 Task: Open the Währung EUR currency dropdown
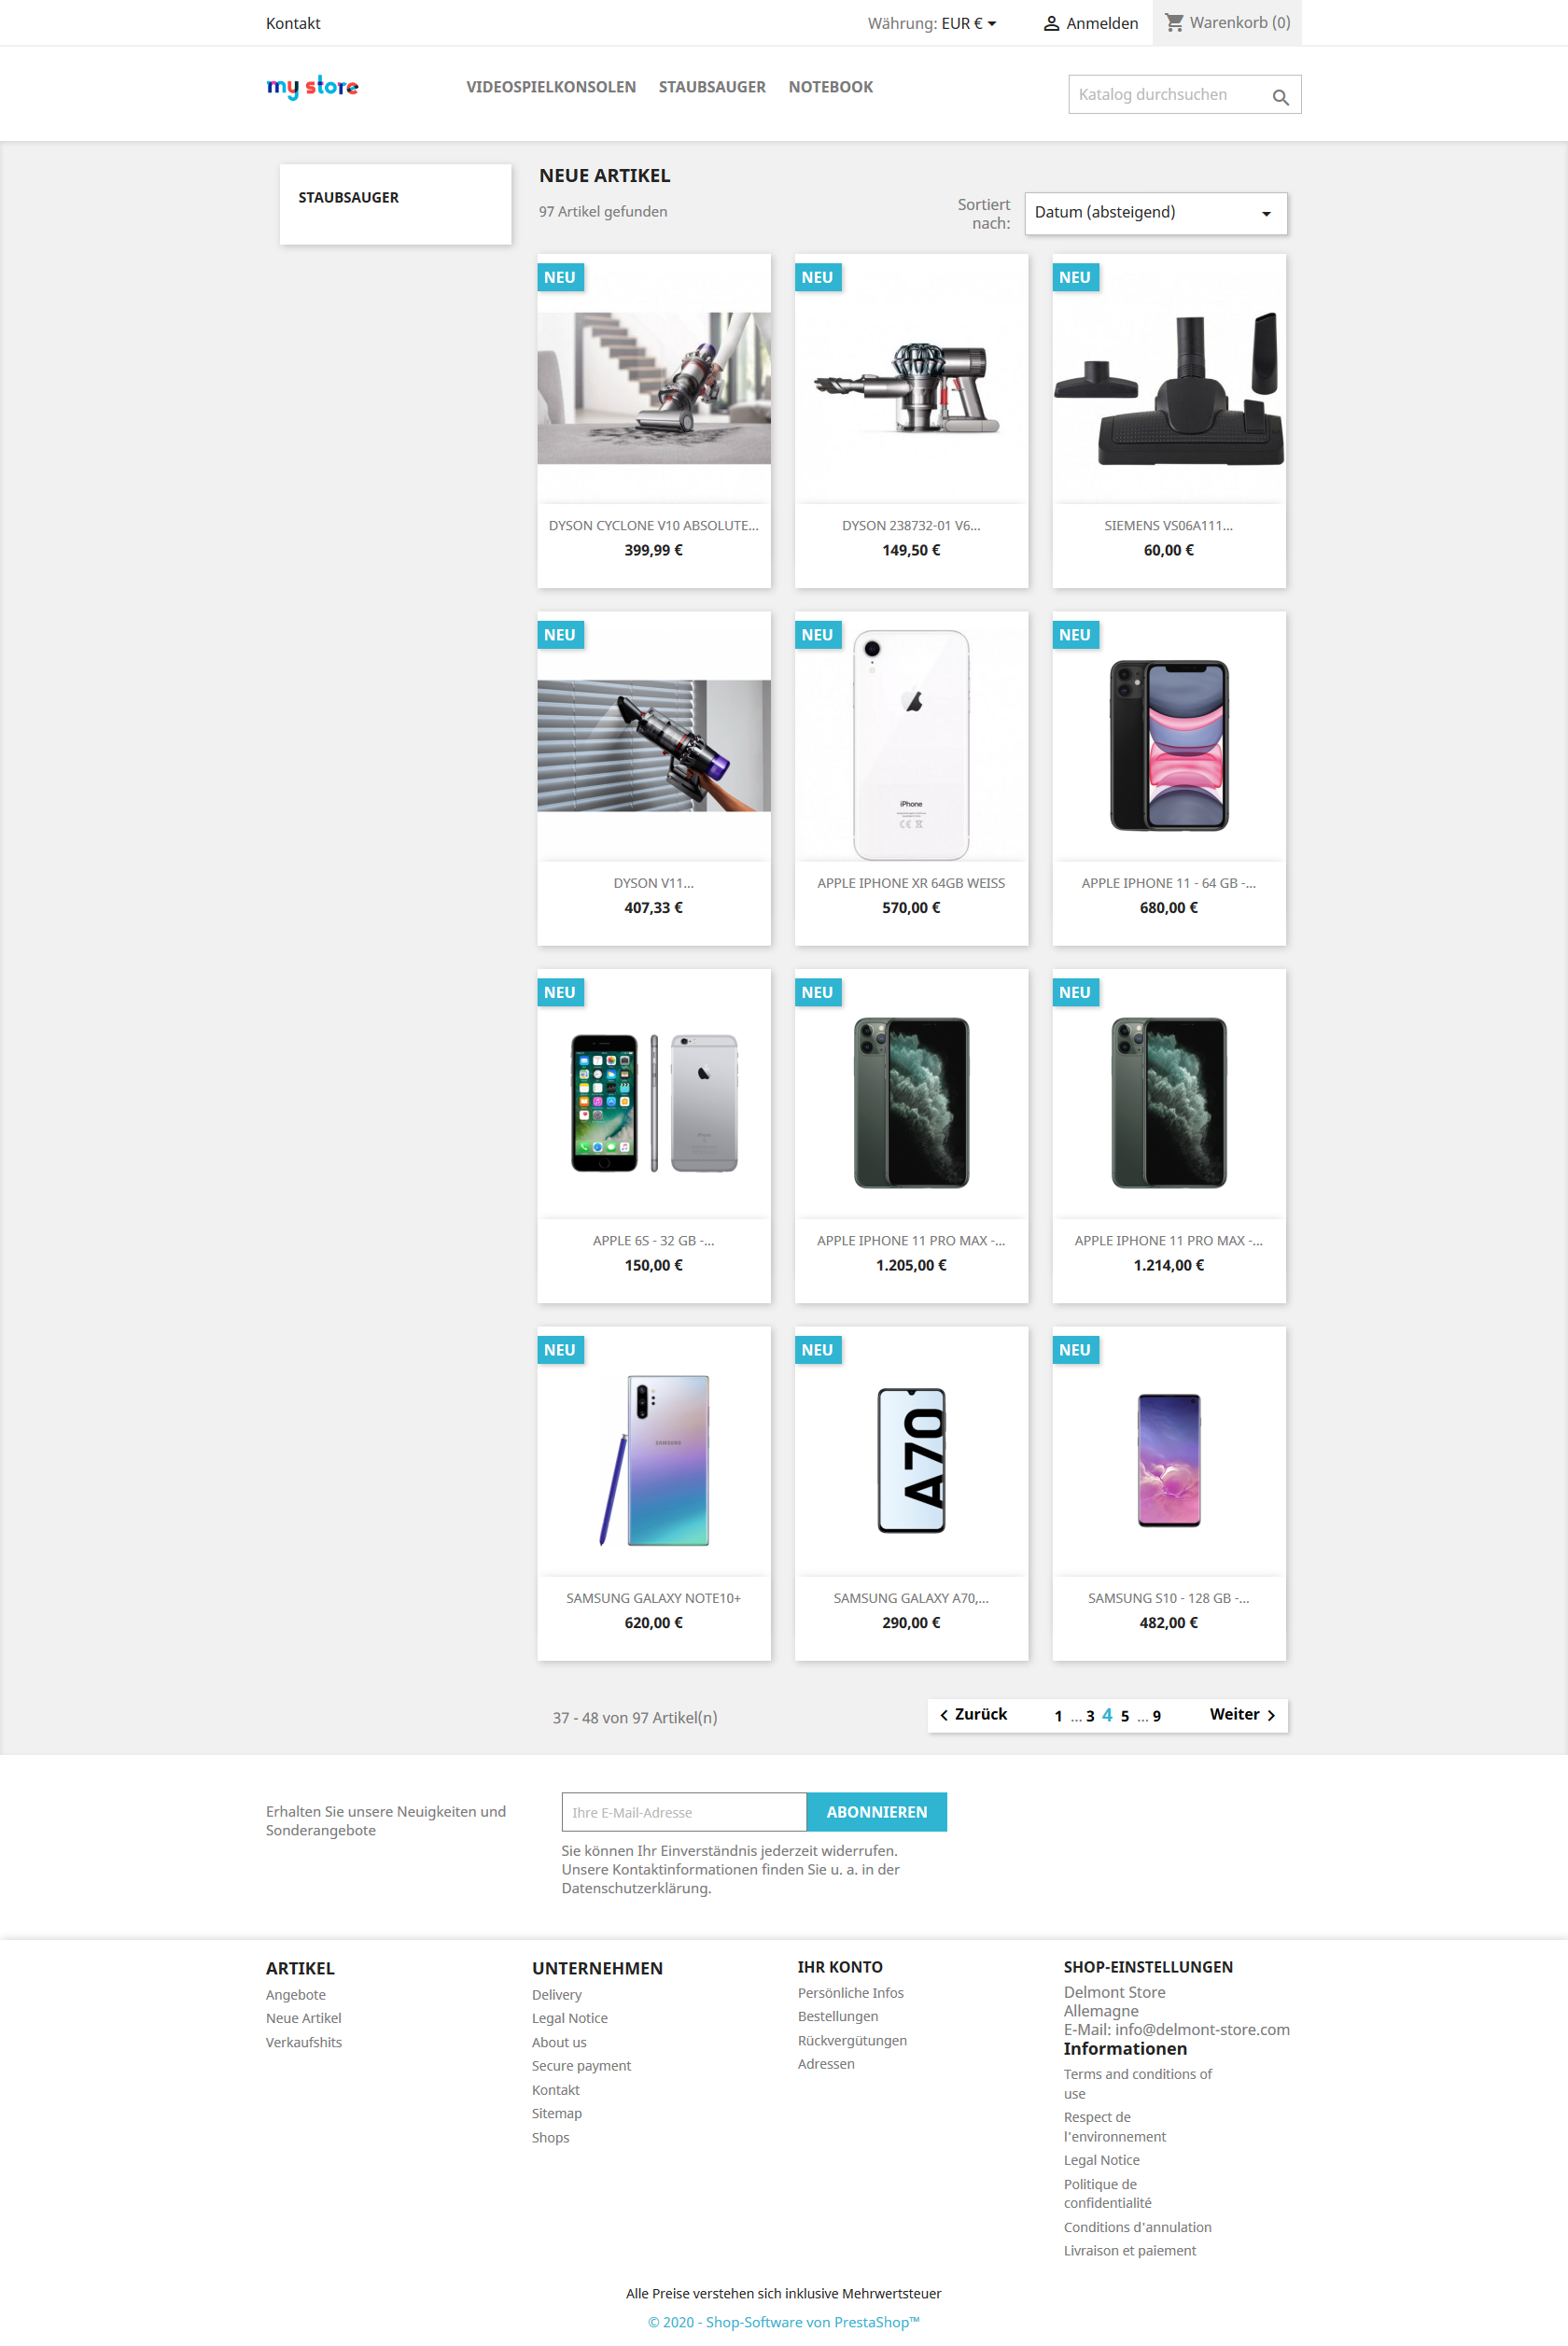pos(931,23)
